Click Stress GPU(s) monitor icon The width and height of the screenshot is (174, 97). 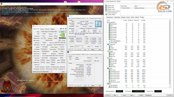pyautogui.click(x=106, y=15)
